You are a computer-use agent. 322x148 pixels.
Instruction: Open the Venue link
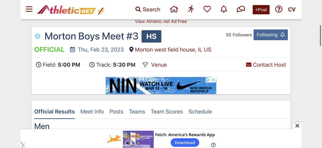[x=159, y=65]
